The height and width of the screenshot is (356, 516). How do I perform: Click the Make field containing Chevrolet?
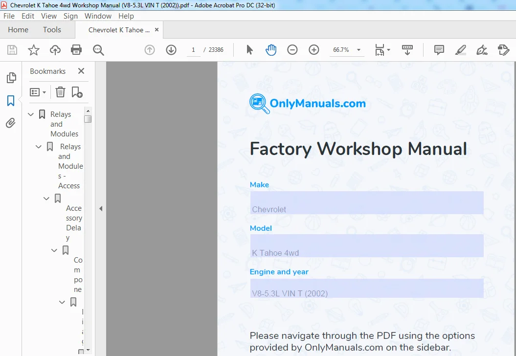point(367,202)
